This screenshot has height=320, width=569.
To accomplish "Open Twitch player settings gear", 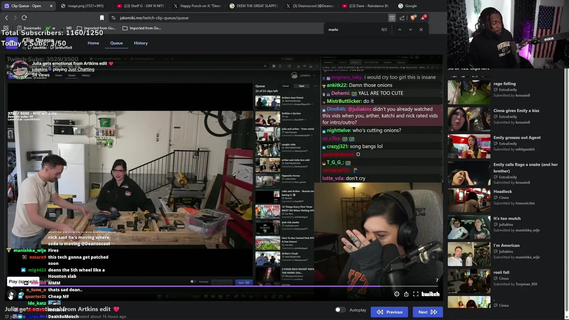I will pos(397,294).
